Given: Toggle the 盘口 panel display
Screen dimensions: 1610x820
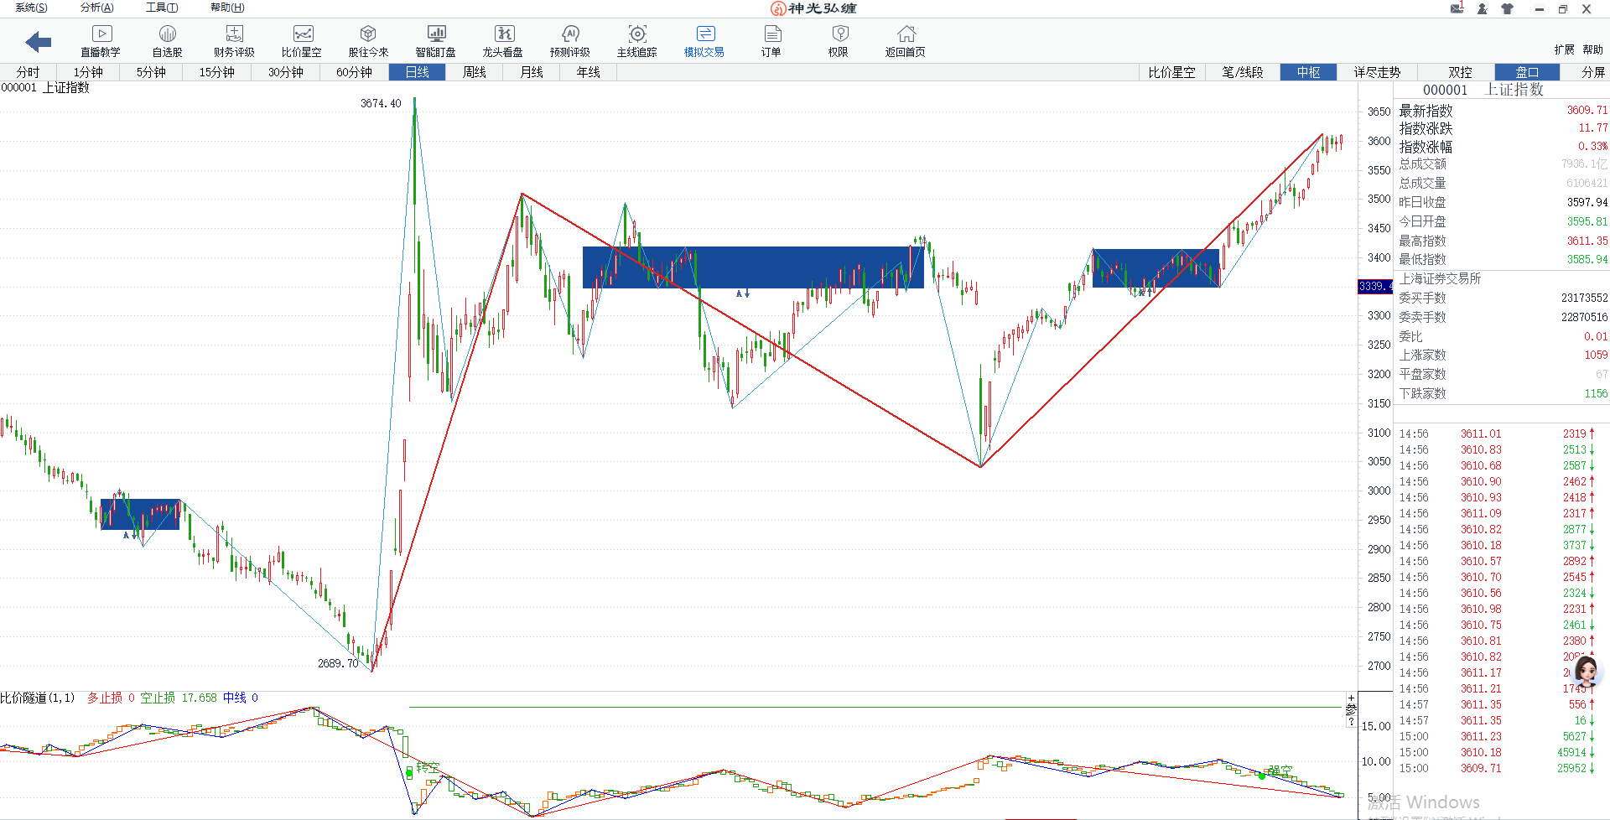Looking at the screenshot, I should pos(1527,72).
